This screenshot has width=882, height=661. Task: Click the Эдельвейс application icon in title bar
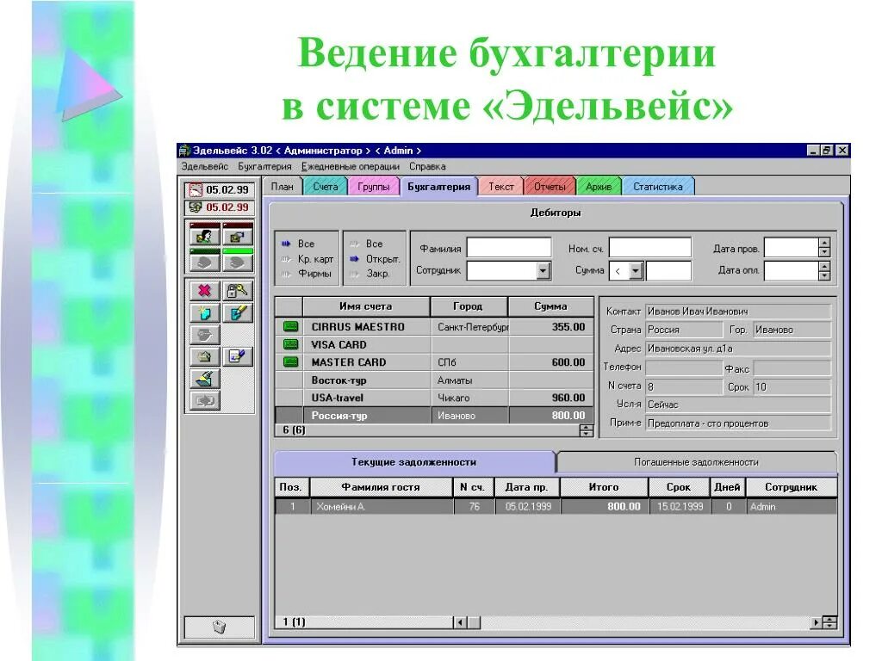[x=184, y=151]
